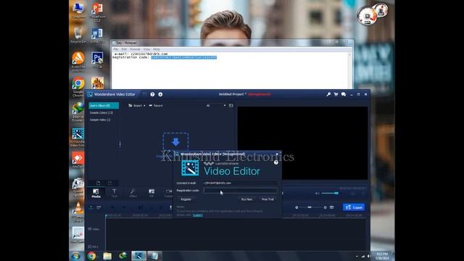The height and width of the screenshot is (261, 464).
Task: Open the Support link in dialog
Action: tap(198, 215)
